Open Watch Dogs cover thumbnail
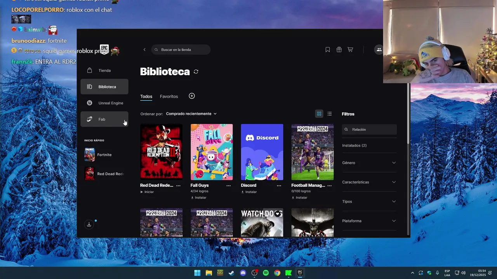Screen dimensions: 497x279 262,222
